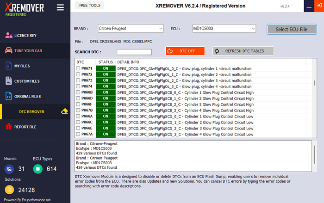This screenshot has height=203, width=324.
Task: Tick the P066B checkbox
Action: point(78,92)
